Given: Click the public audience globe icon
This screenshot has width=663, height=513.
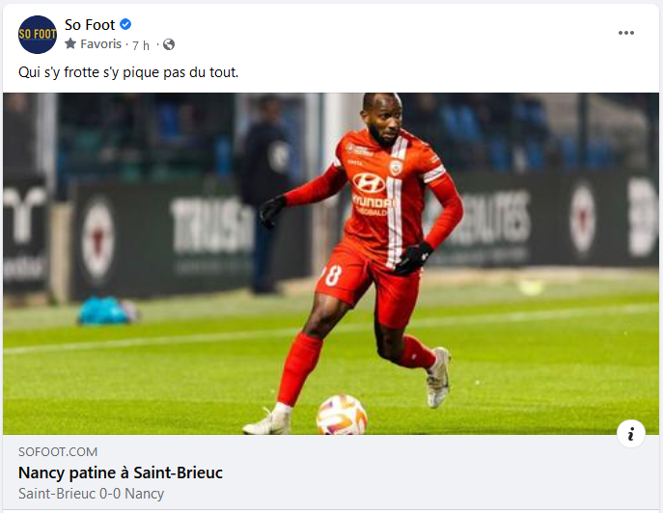Looking at the screenshot, I should click(x=169, y=44).
